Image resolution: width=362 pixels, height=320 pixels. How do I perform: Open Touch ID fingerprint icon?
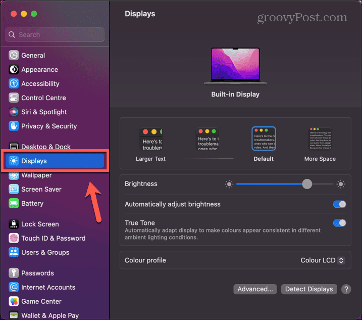(14, 238)
